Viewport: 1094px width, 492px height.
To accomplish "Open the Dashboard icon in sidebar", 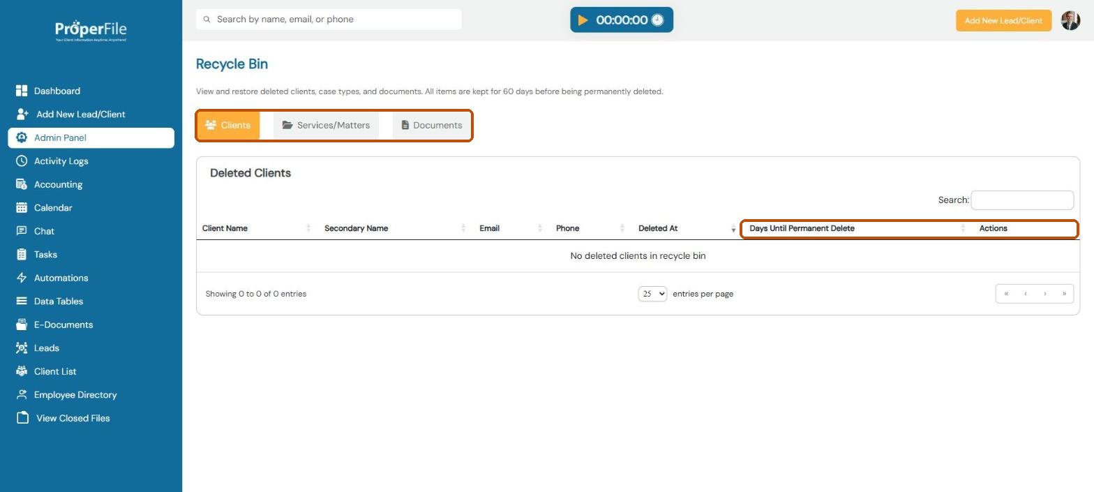I will (22, 91).
